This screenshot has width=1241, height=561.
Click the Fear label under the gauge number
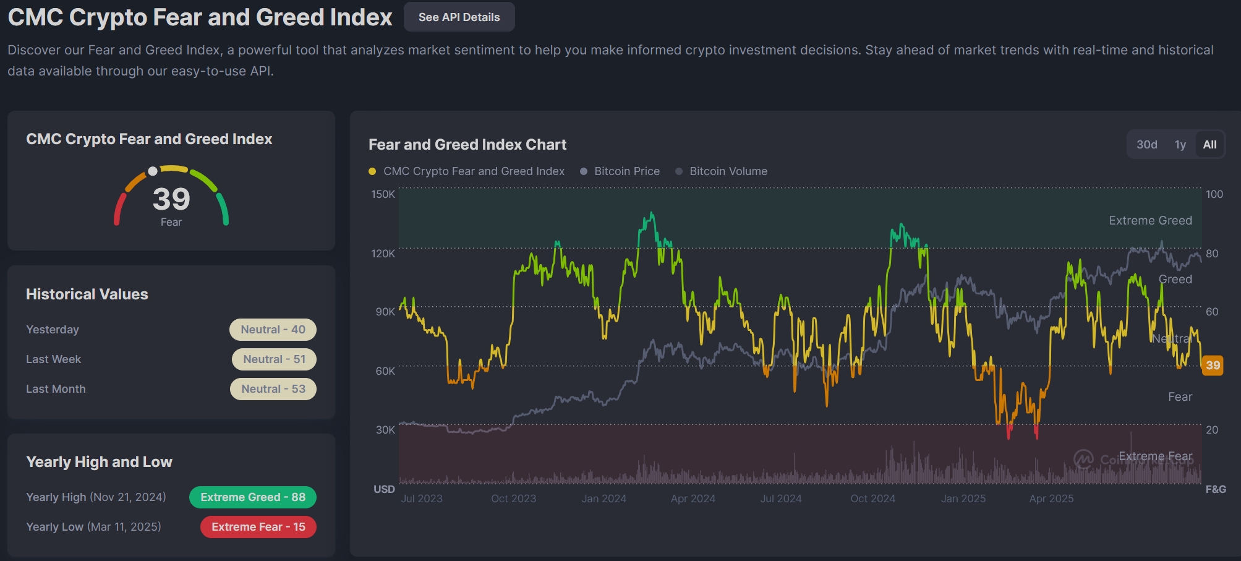(x=171, y=222)
